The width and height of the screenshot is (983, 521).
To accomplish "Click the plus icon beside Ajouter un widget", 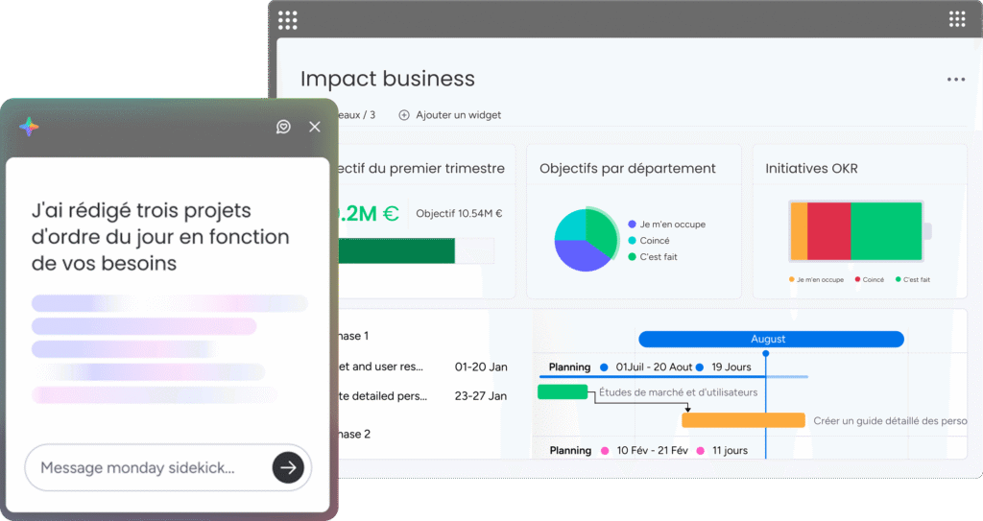I will point(404,115).
